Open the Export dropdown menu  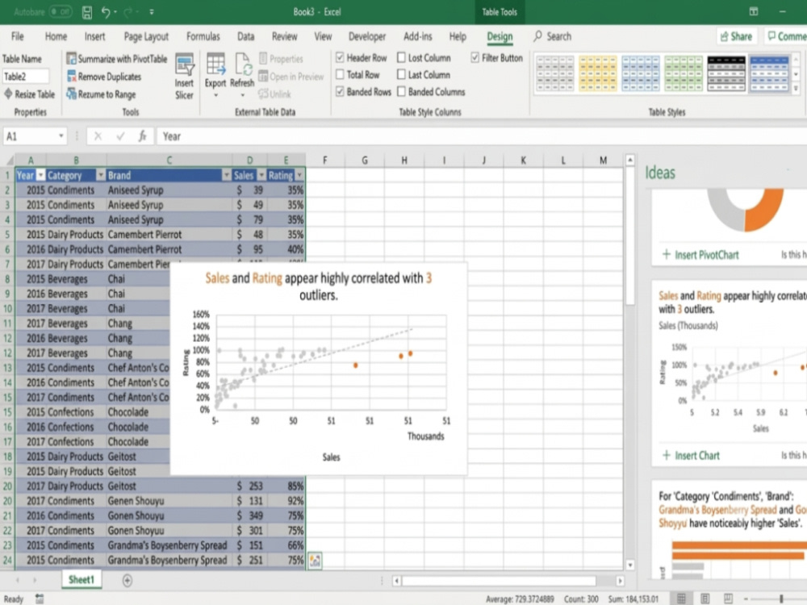coord(215,95)
